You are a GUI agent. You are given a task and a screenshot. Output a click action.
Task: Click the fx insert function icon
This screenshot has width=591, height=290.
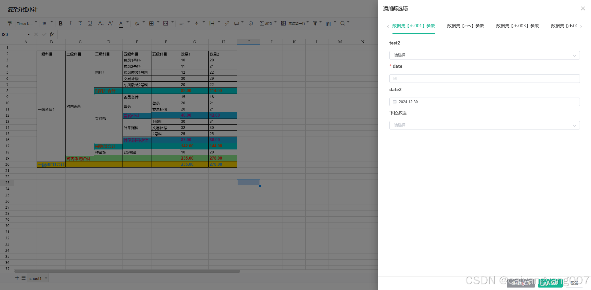tap(52, 34)
